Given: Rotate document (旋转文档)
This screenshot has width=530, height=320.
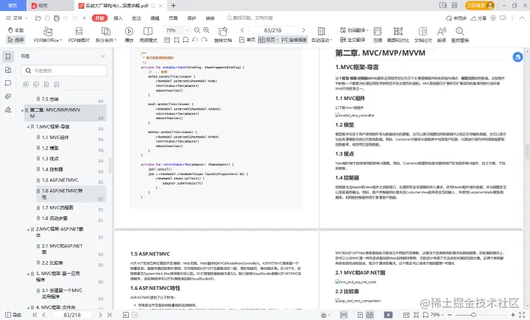Looking at the screenshot, I should [x=223, y=35].
